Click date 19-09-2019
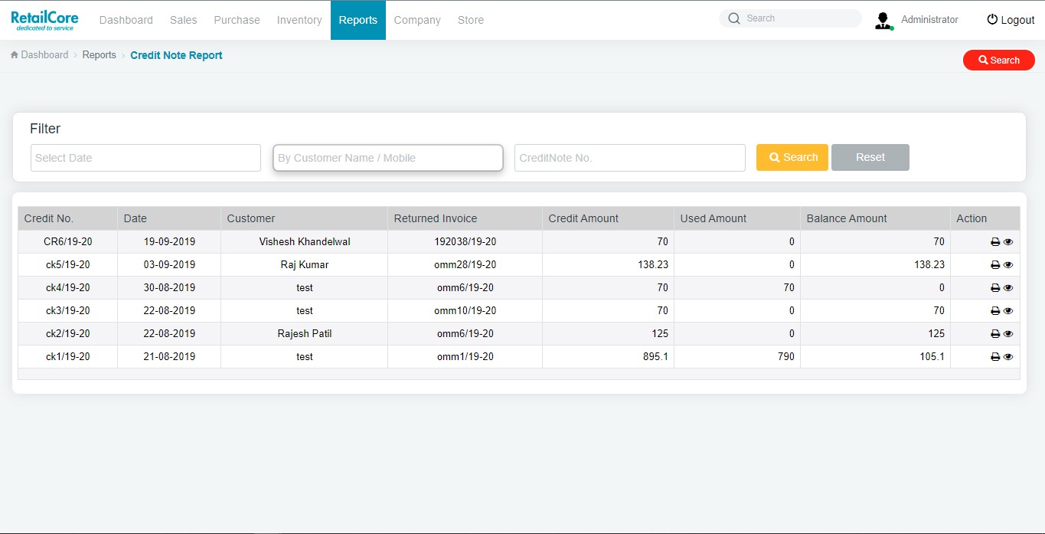The height and width of the screenshot is (534, 1045). click(169, 242)
